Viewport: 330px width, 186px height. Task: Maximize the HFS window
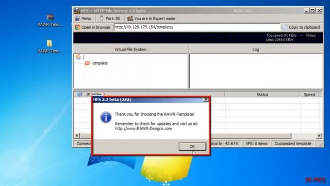coord(313,10)
